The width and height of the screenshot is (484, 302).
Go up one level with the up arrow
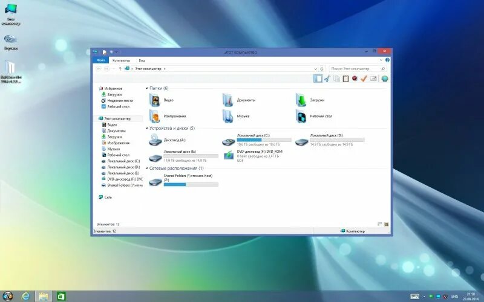120,69
